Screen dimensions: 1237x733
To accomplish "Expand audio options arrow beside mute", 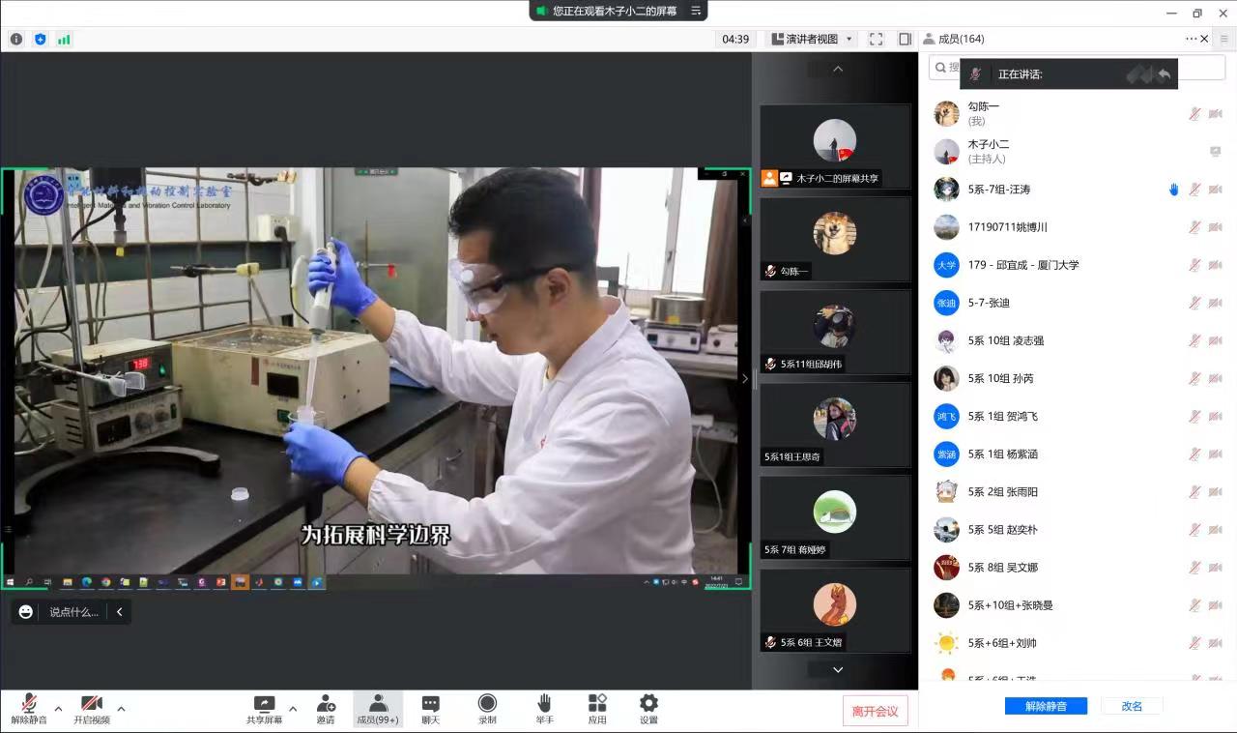I will (x=58, y=709).
